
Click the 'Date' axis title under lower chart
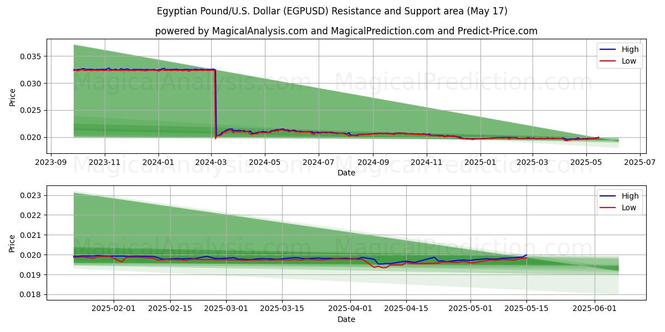click(346, 319)
